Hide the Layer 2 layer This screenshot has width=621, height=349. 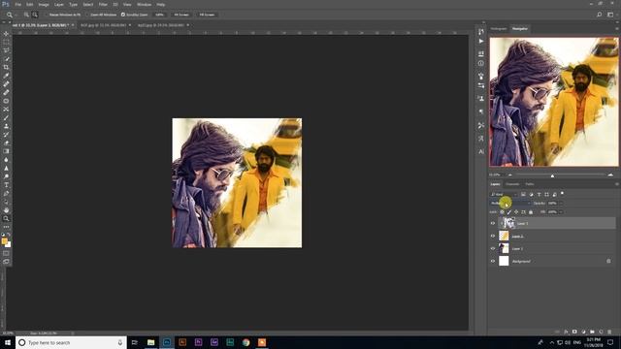click(x=493, y=236)
